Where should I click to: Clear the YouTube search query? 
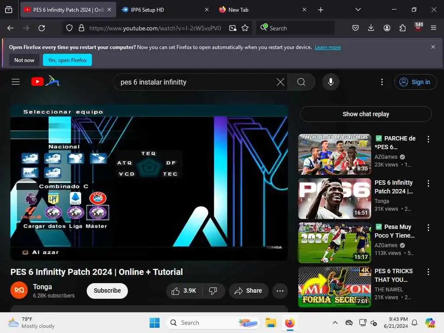tap(281, 82)
